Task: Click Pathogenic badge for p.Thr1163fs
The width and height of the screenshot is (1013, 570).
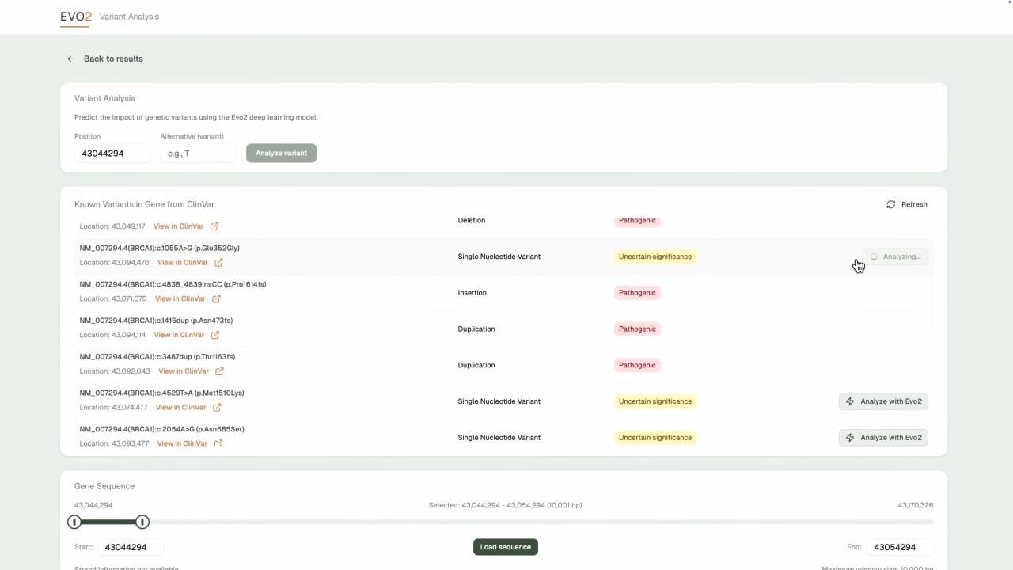Action: (x=637, y=365)
